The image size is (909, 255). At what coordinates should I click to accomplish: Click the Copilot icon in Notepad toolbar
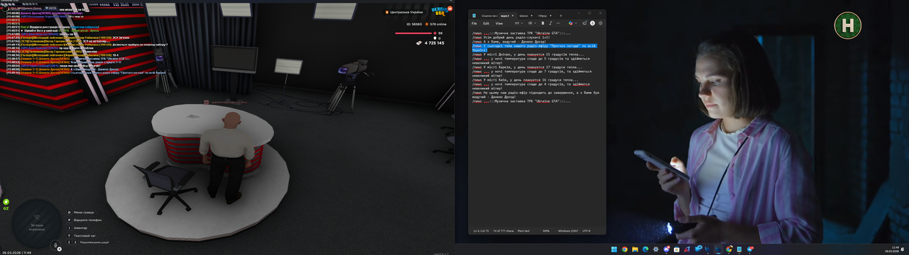pyautogui.click(x=570, y=23)
